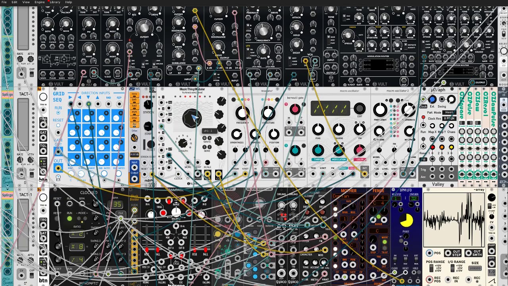Click Macro Oscillator pink COLOR knob

(x=360, y=150)
